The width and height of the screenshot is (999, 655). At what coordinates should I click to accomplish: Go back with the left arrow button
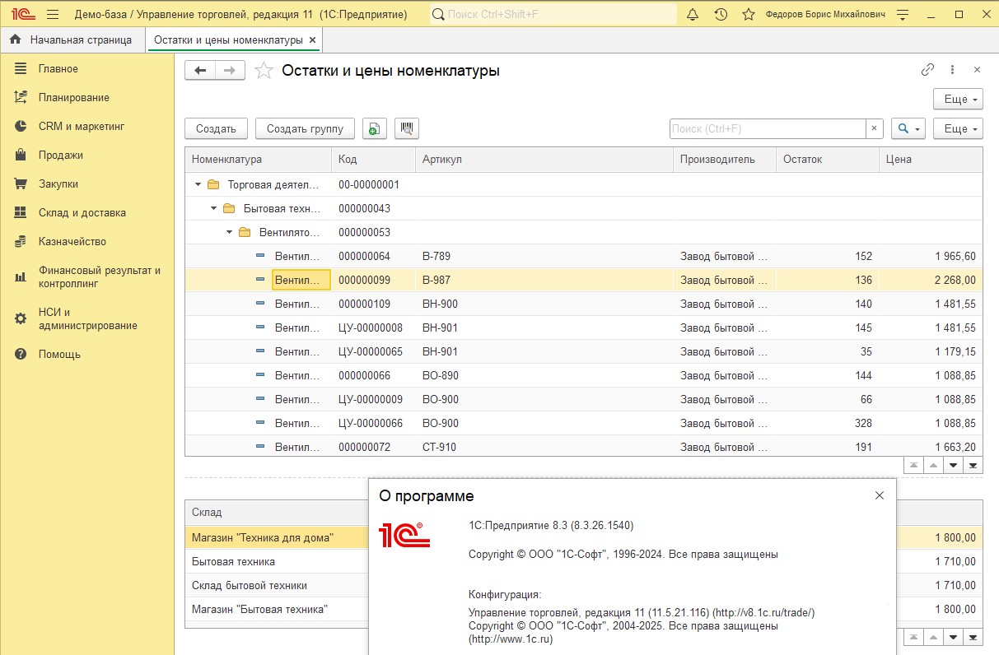click(200, 71)
